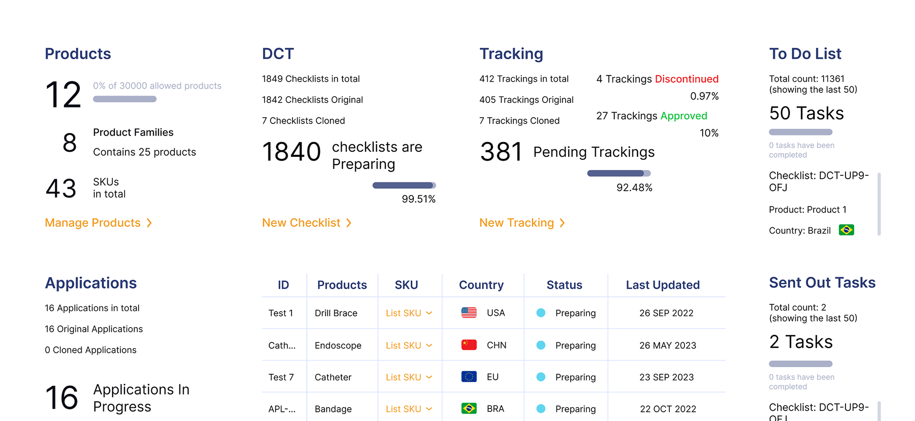The width and height of the screenshot is (915, 421).
Task: Click the Brazil flag in To Do List
Action: [x=846, y=230]
